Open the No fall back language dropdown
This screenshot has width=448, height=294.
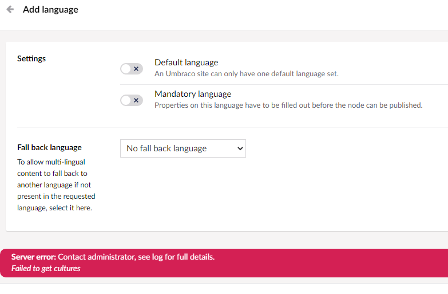(183, 148)
